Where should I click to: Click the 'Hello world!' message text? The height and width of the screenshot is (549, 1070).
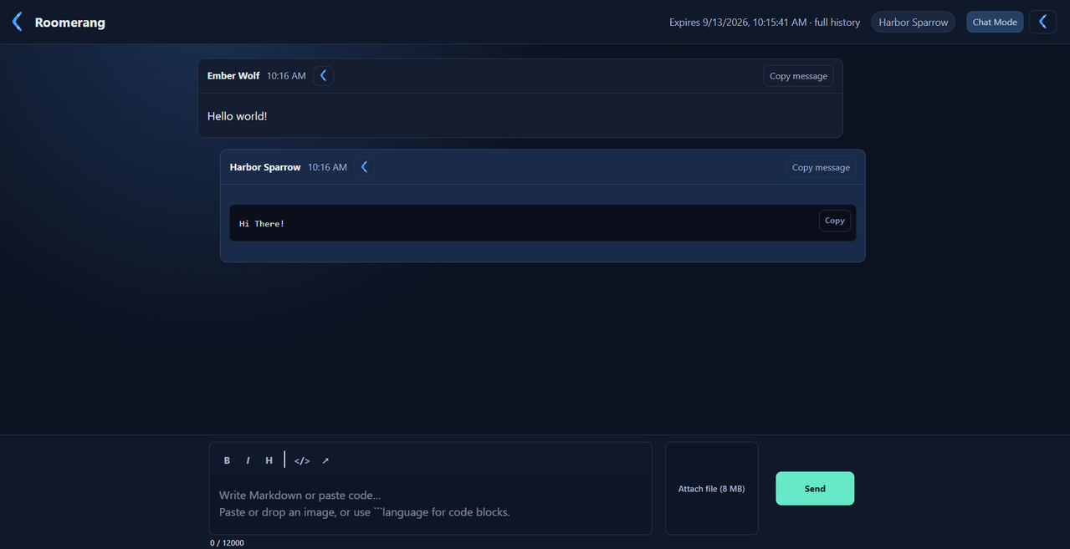(x=238, y=116)
